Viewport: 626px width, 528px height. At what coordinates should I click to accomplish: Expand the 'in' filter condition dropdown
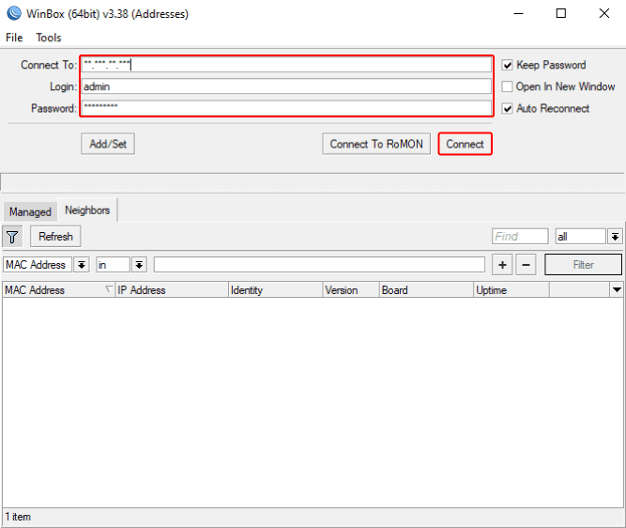(139, 265)
